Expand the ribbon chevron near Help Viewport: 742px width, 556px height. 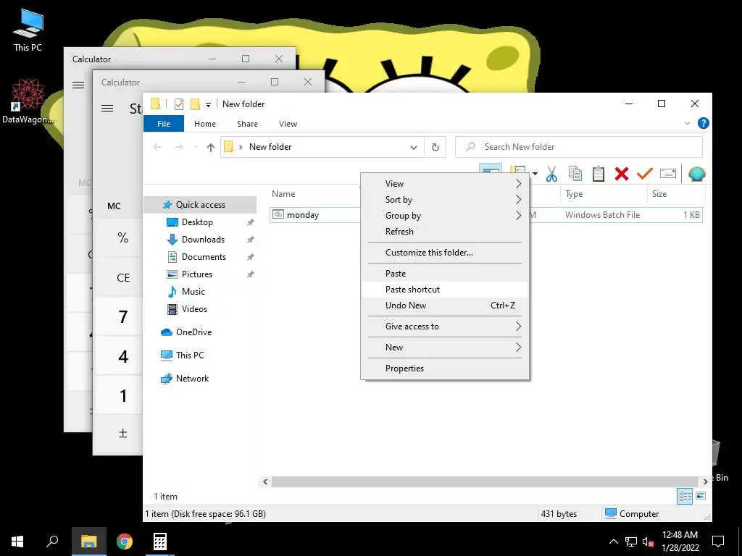[x=687, y=123]
